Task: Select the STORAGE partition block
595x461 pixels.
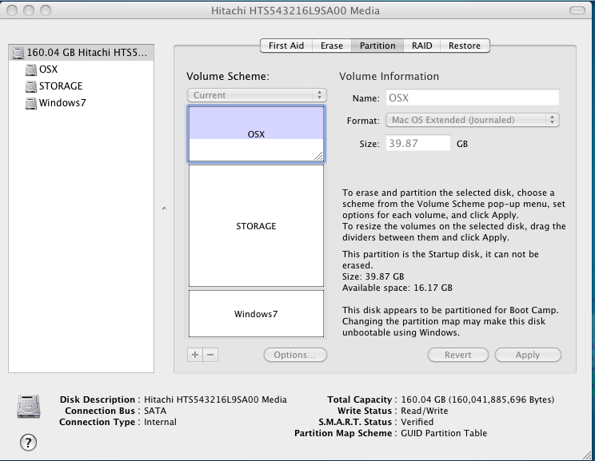Action: click(x=256, y=226)
